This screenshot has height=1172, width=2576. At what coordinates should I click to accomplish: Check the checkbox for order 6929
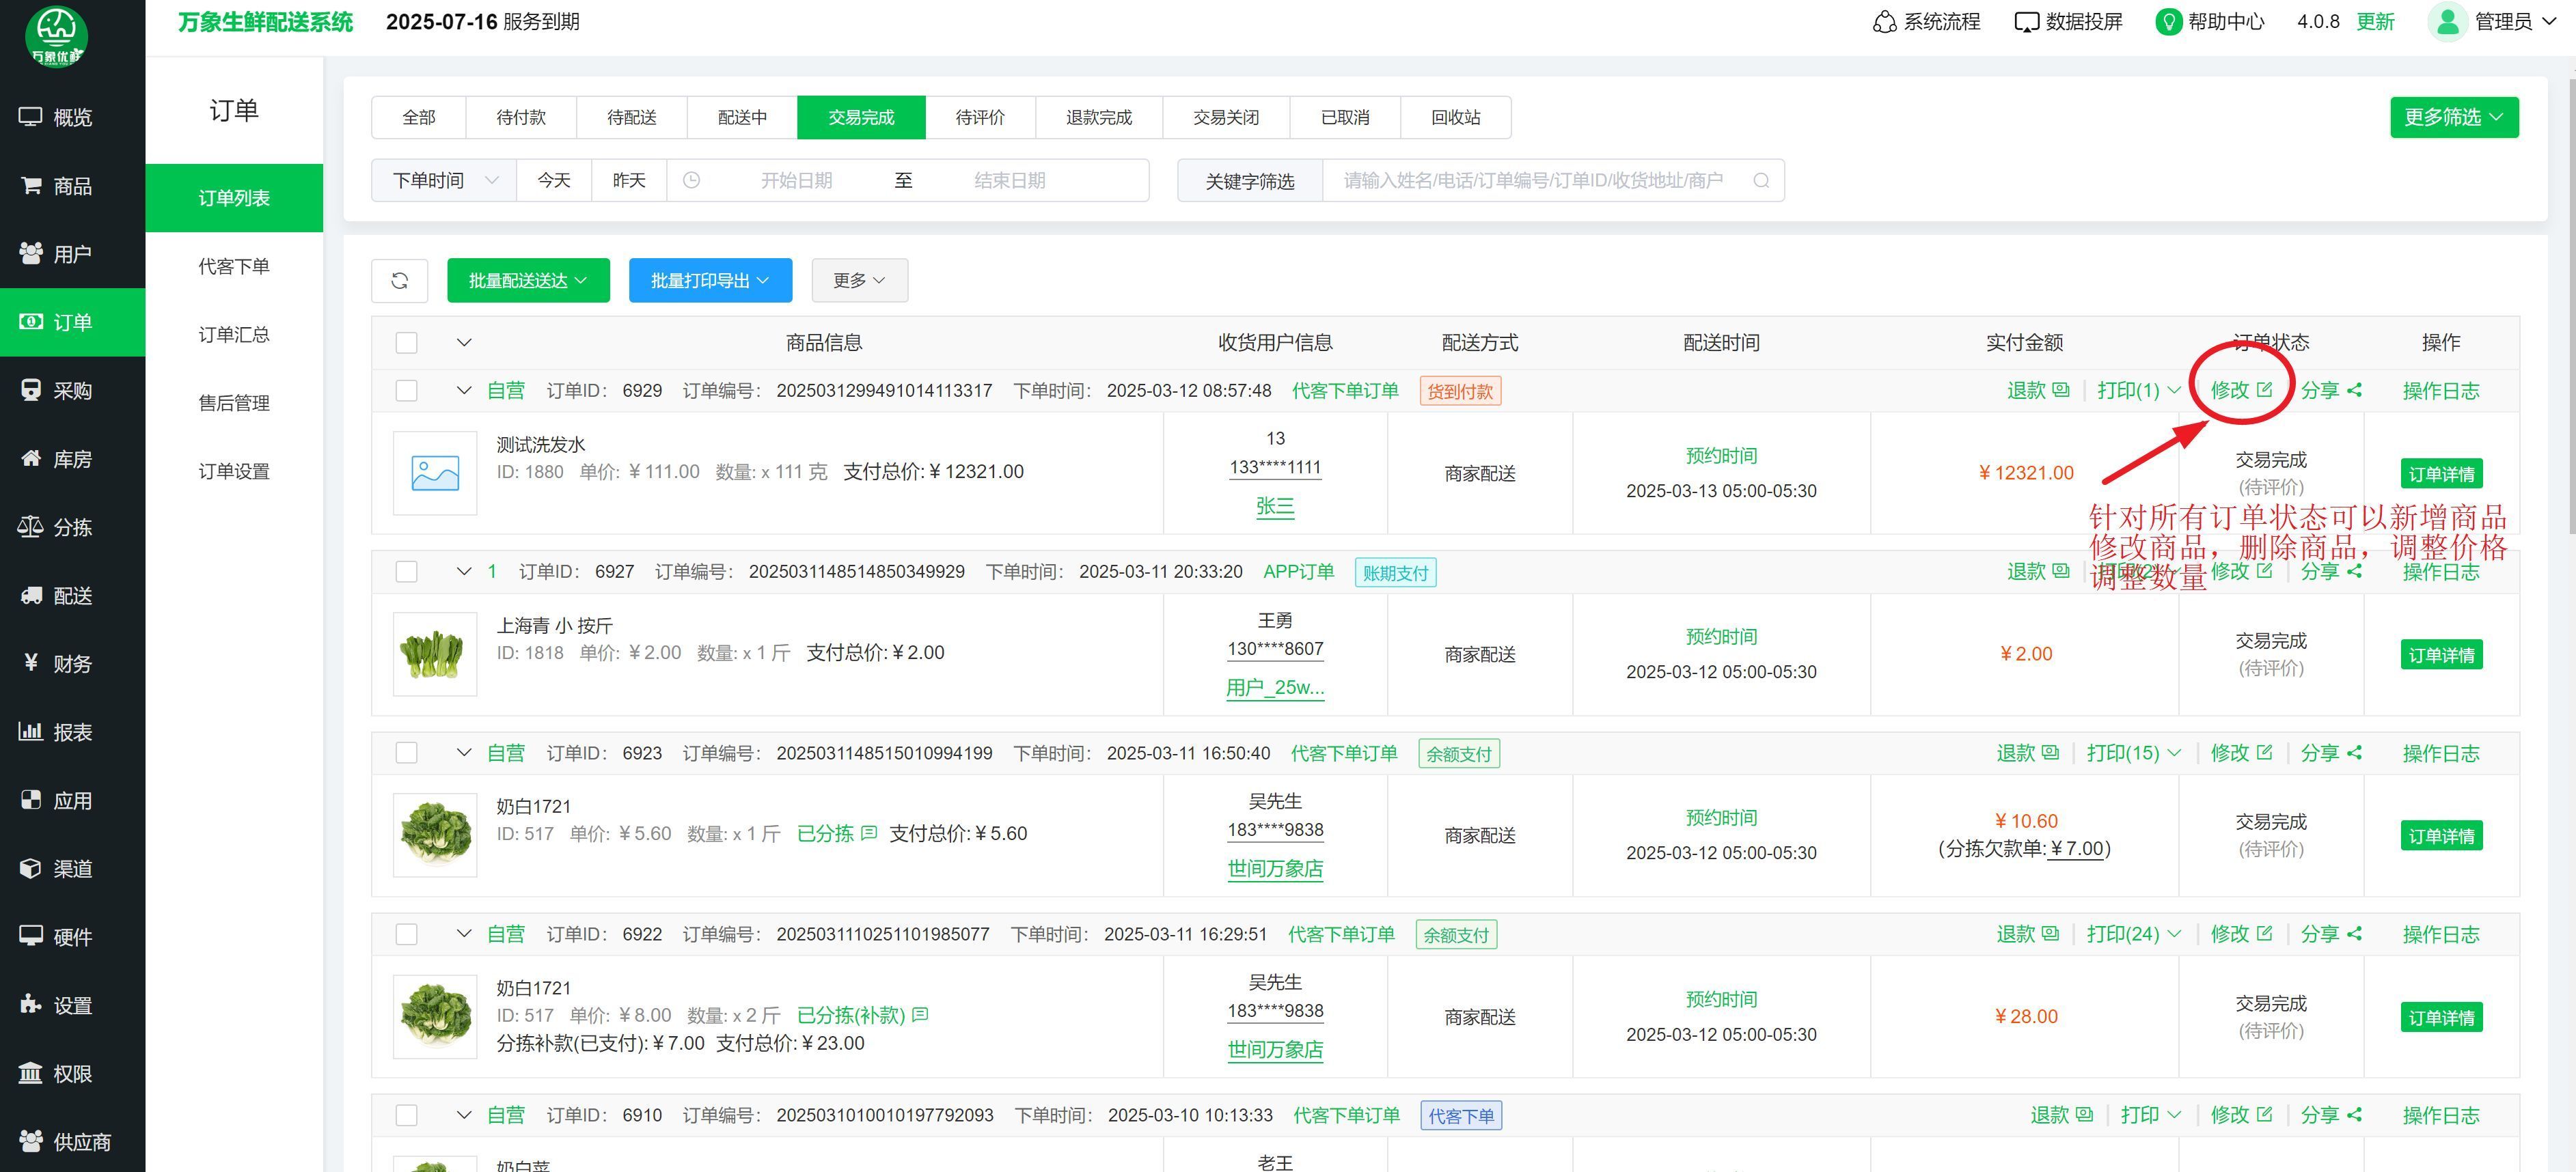pyautogui.click(x=406, y=391)
